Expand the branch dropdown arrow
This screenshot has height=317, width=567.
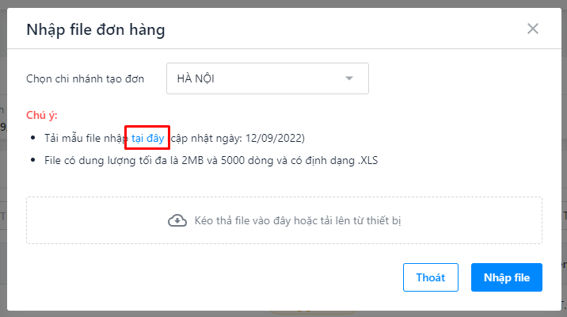[349, 78]
